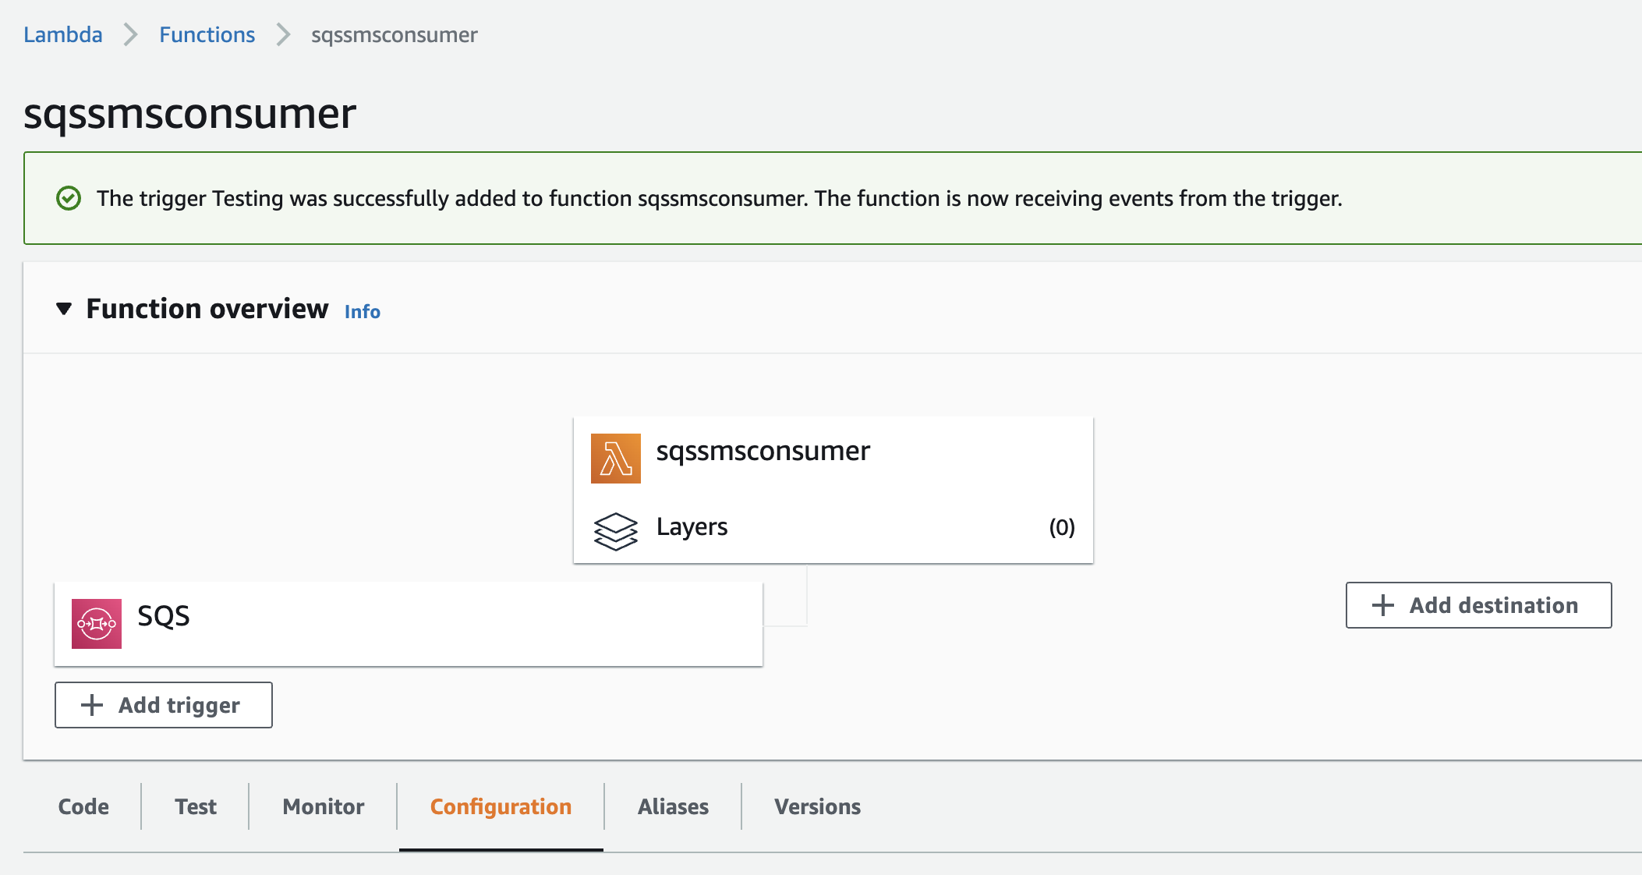Click the Layers row with count (0)

[x=833, y=528]
